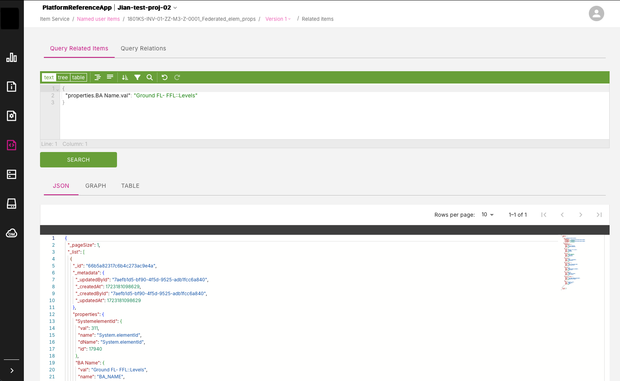Click the format JSON icon in editor toolbar
This screenshot has height=381, width=620.
click(98, 77)
